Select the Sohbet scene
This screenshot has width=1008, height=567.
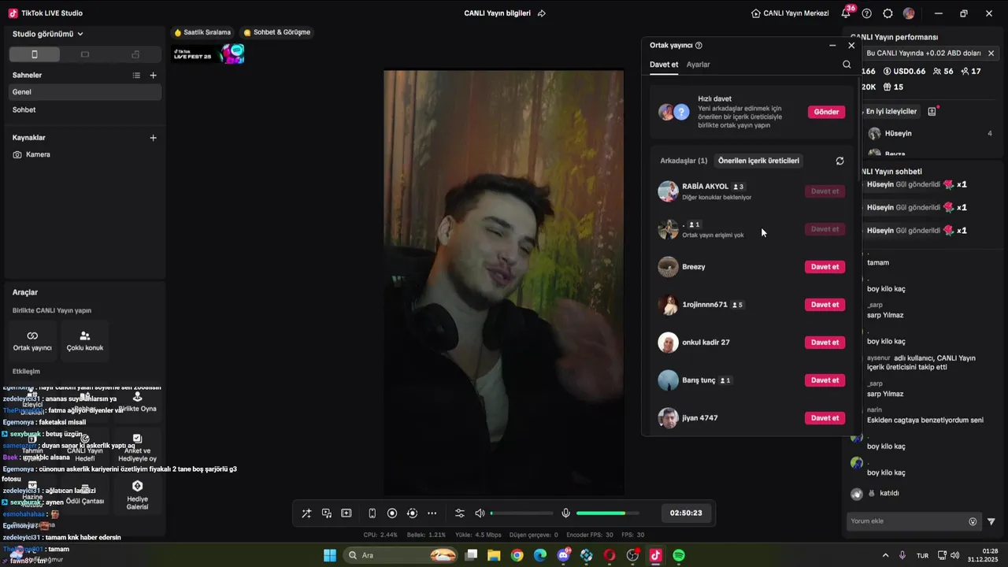pos(85,109)
